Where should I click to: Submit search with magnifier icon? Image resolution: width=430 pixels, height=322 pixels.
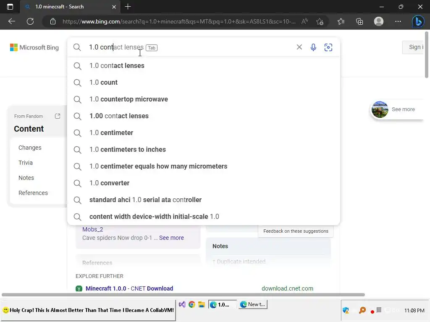point(77,47)
